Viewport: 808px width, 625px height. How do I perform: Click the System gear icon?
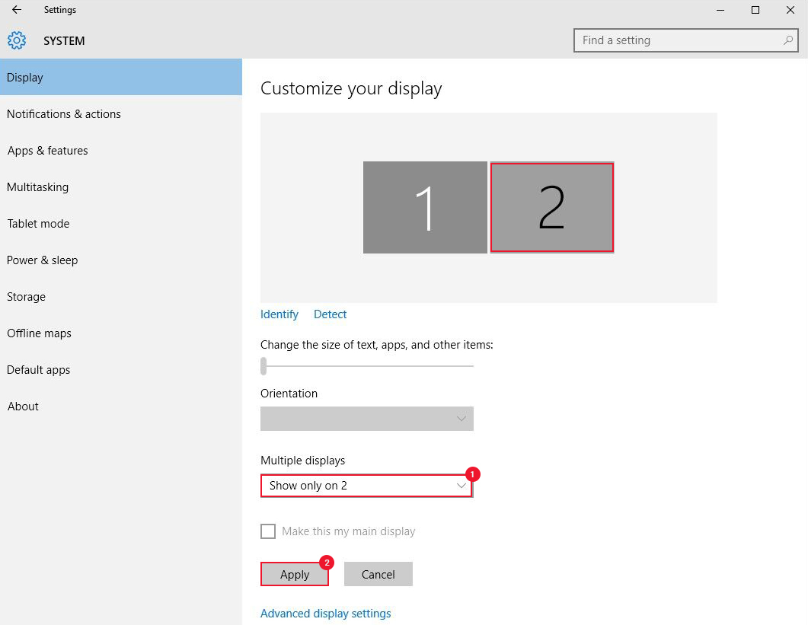(x=17, y=40)
